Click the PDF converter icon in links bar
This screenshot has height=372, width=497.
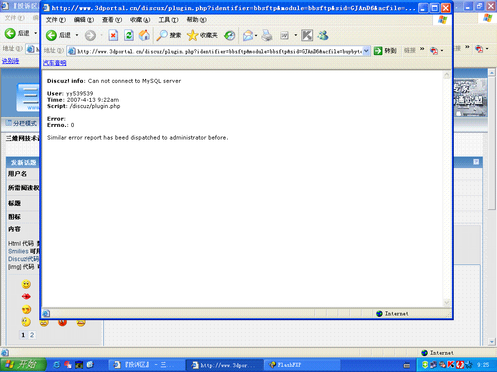tap(434, 50)
